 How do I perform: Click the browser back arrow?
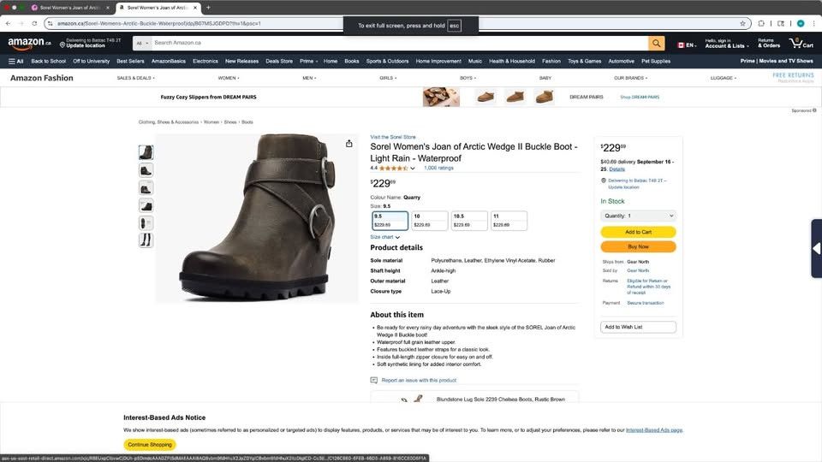[8, 24]
